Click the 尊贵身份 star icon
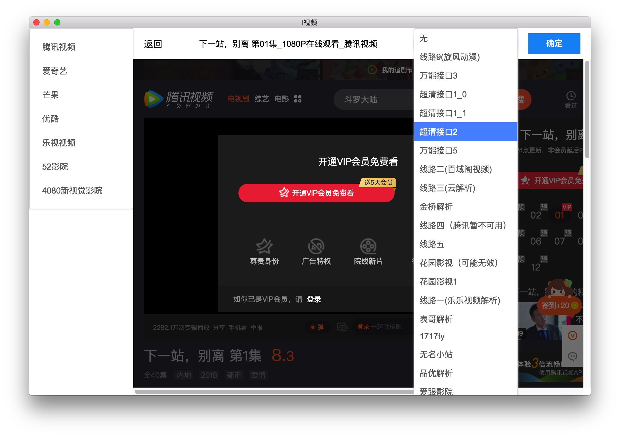Image resolution: width=620 pixels, height=437 pixels. click(x=264, y=246)
